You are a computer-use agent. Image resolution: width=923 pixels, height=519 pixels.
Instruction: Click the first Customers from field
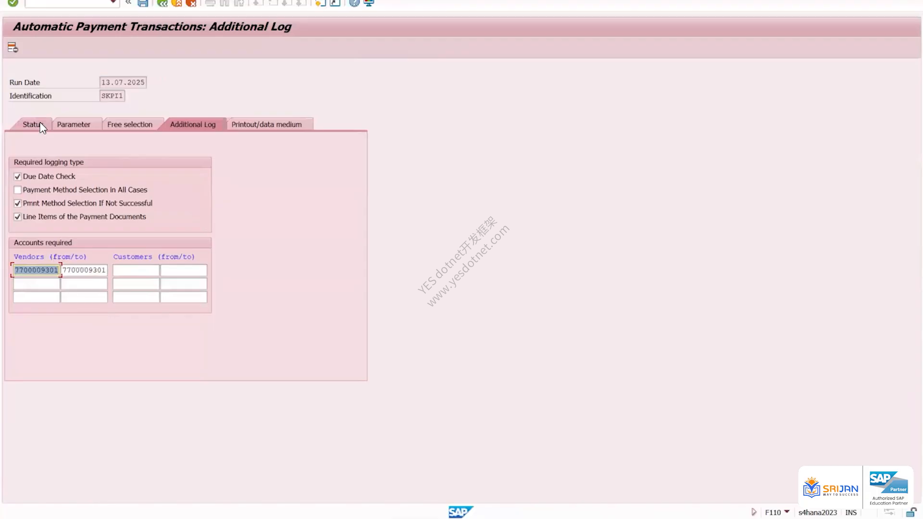[x=136, y=270]
